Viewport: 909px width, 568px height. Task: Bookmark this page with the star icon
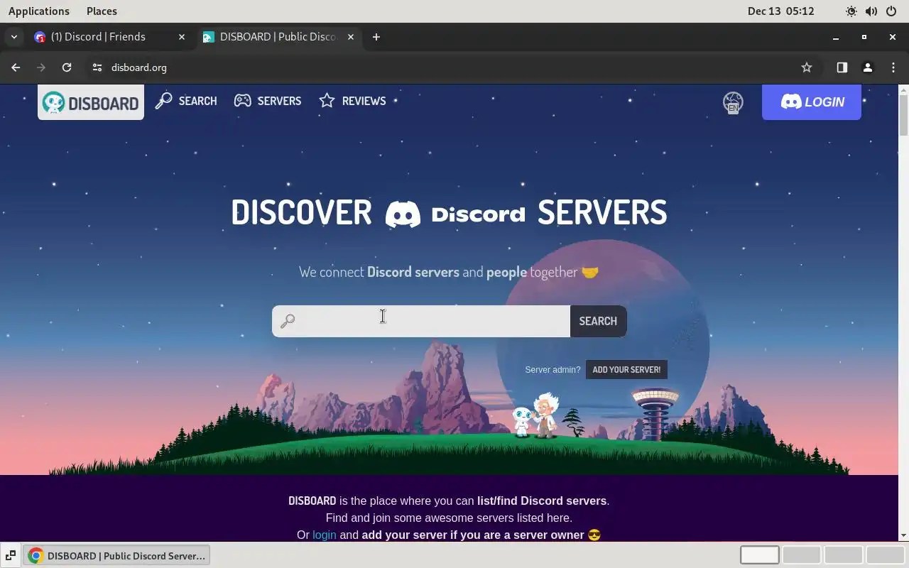807,67
